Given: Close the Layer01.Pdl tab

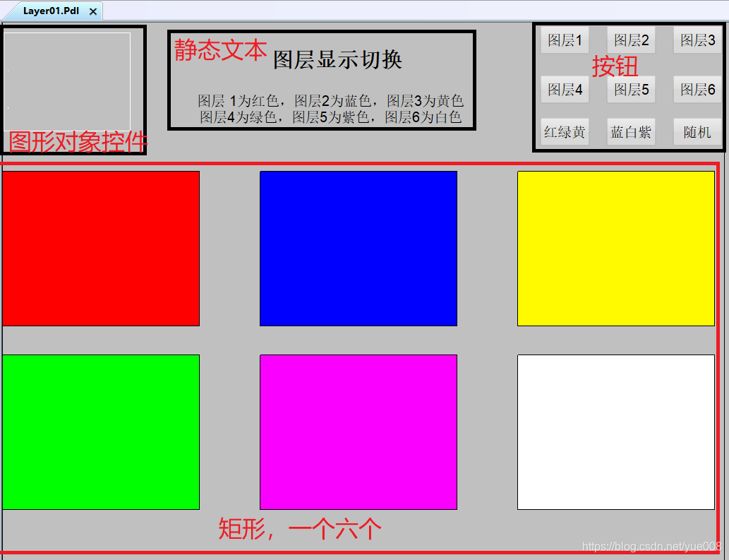Looking at the screenshot, I should 93,12.
